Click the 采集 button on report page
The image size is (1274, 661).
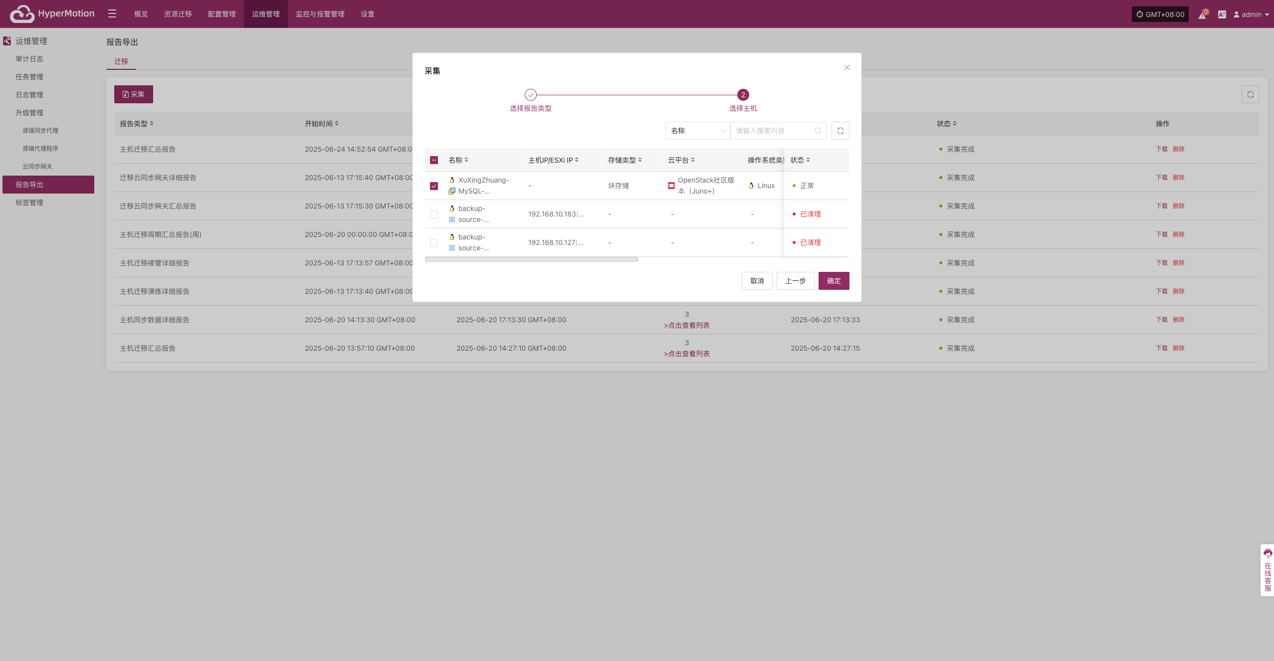[x=134, y=94]
